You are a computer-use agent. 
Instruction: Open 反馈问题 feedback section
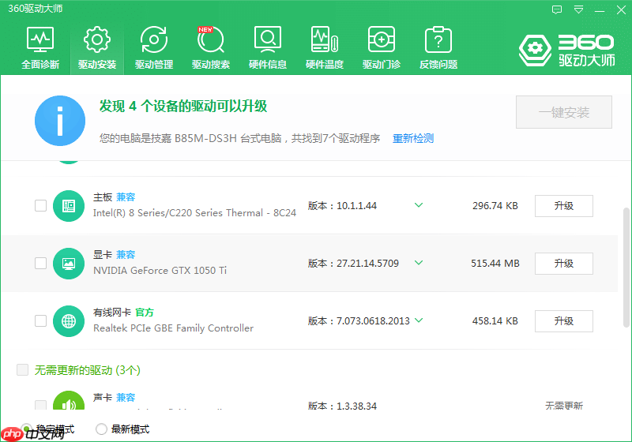tap(438, 47)
